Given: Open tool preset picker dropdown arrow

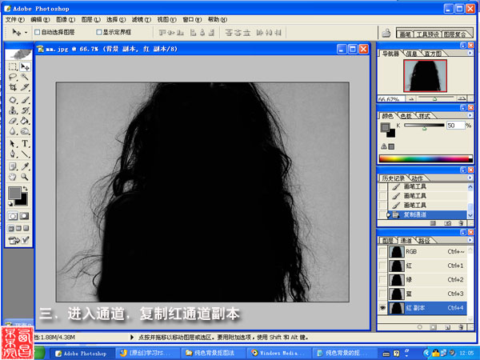Looking at the screenshot, I should point(26,33).
